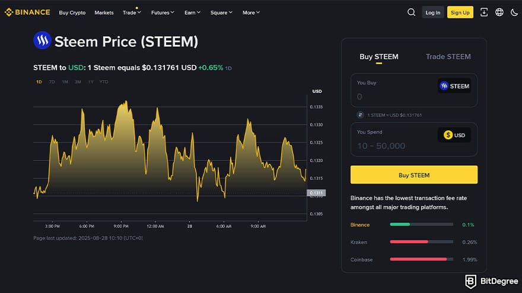Open the Buy Crypto menu item
The height and width of the screenshot is (293, 522).
tap(72, 12)
